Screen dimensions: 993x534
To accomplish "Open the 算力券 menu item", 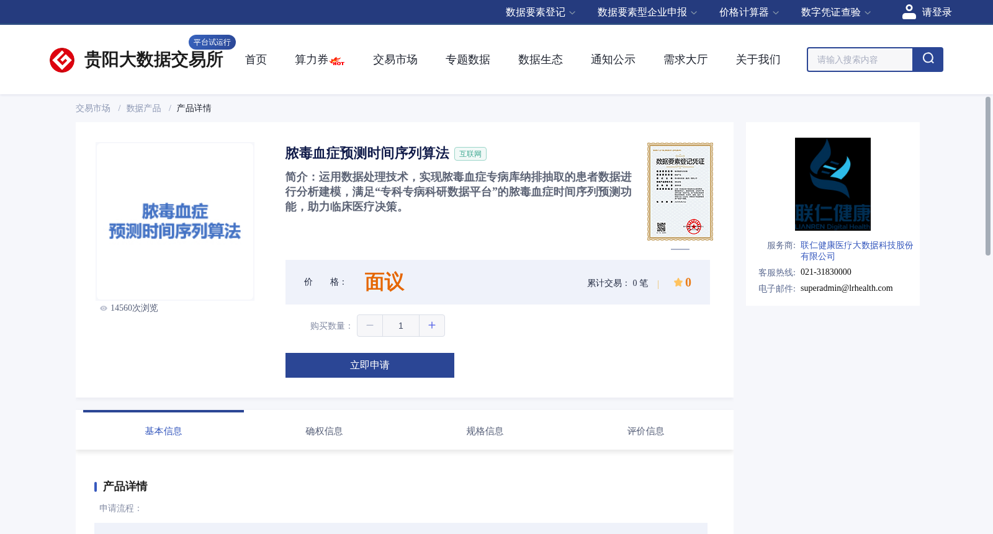I will [311, 60].
